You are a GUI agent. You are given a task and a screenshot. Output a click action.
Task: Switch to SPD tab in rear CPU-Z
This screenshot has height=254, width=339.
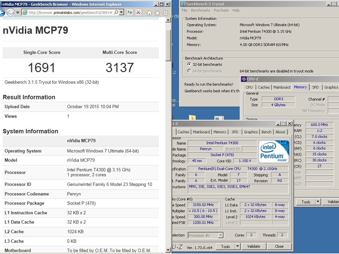[315, 87]
